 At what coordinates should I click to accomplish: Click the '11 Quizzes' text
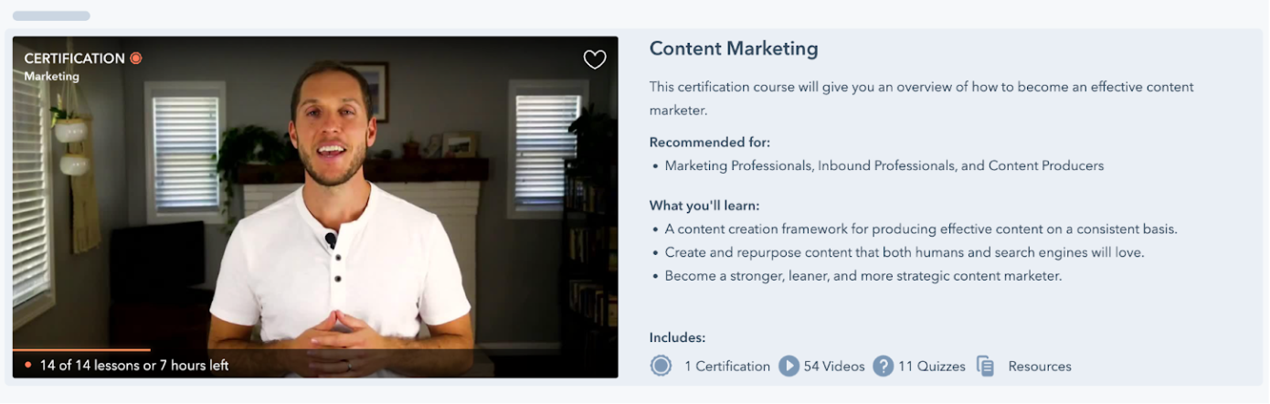point(932,367)
